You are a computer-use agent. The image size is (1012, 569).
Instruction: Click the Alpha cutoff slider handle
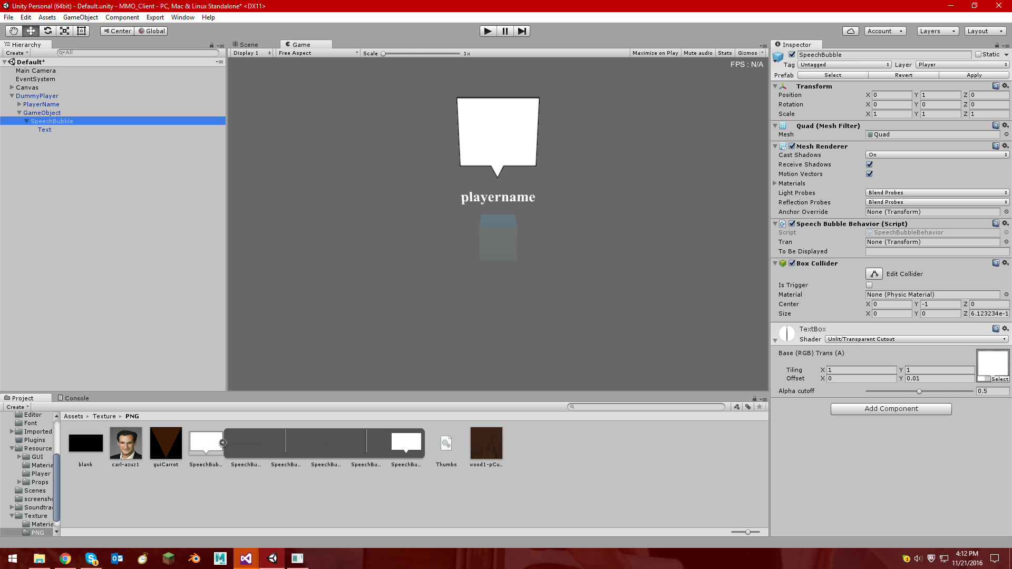(x=919, y=391)
